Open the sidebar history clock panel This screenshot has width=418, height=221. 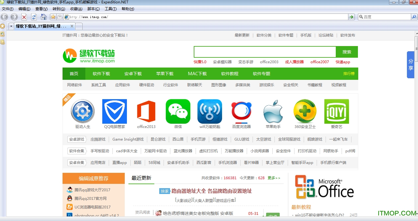[2, 34]
